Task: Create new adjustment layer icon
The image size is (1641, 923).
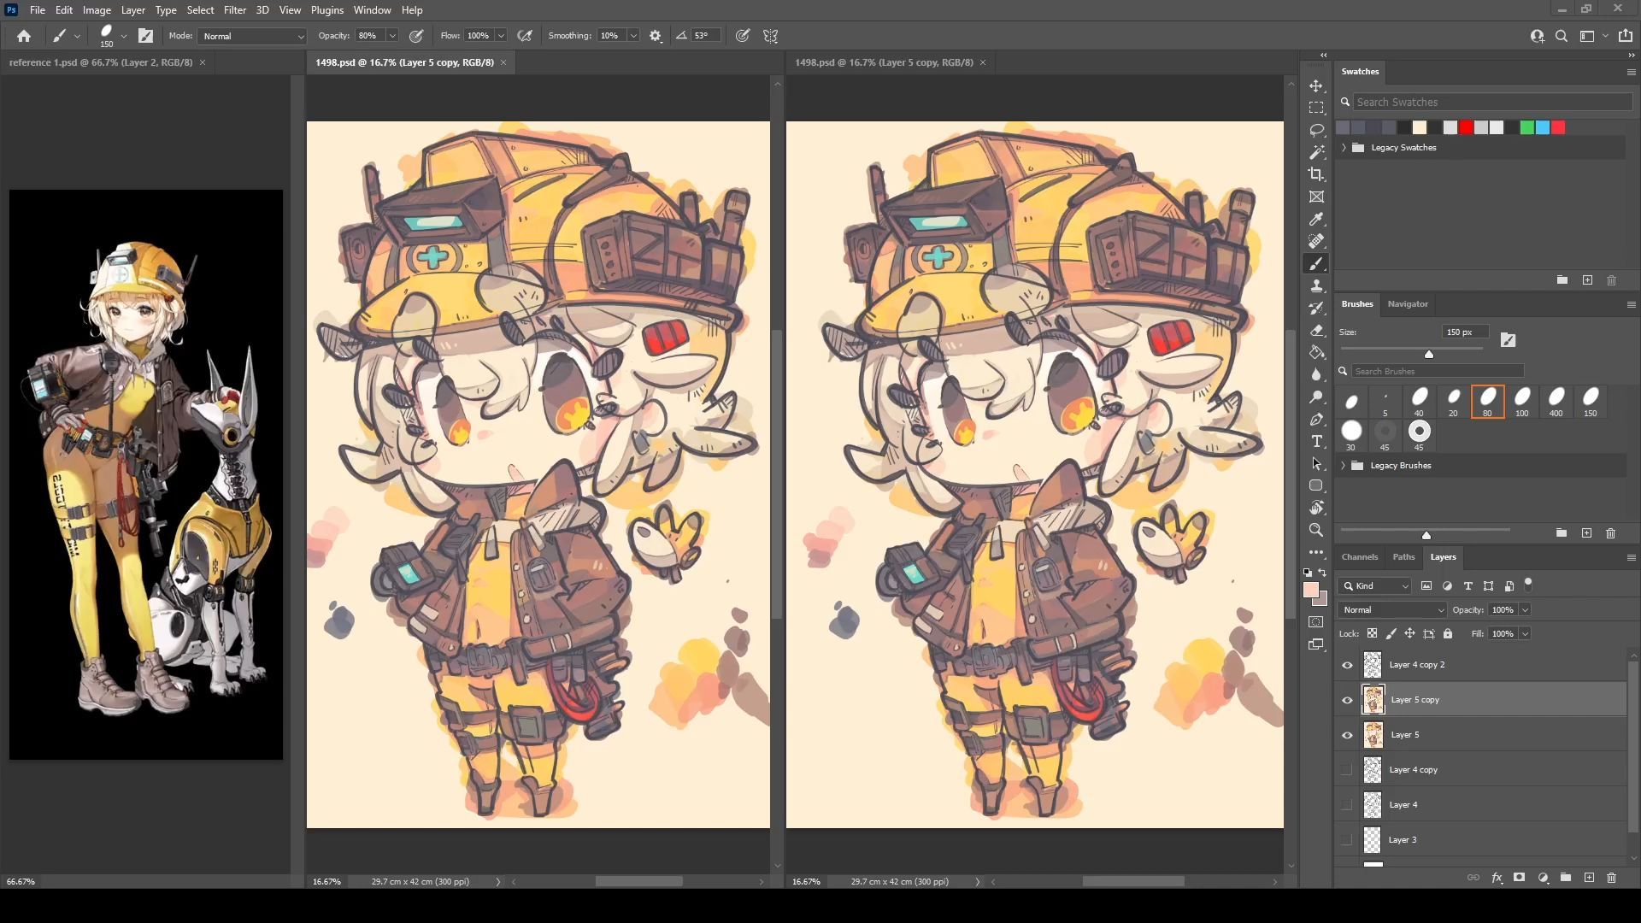Action: [x=1543, y=878]
